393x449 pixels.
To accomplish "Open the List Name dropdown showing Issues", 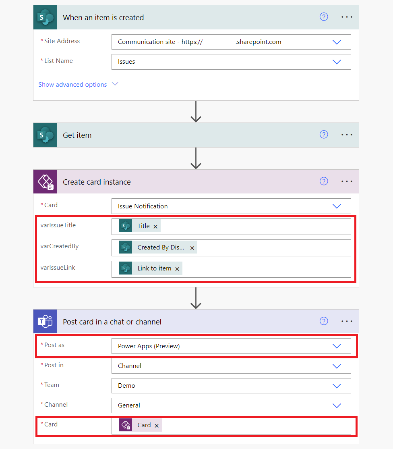I will tap(337, 62).
